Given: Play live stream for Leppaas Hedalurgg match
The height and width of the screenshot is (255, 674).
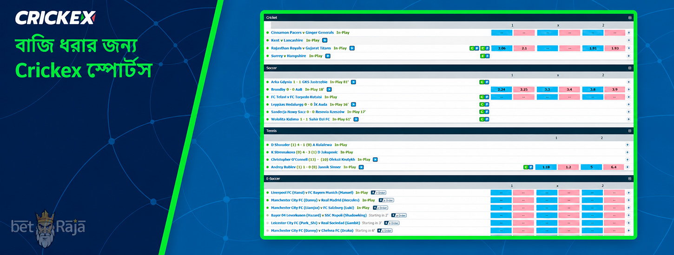Looking at the screenshot, I should pos(353,105).
